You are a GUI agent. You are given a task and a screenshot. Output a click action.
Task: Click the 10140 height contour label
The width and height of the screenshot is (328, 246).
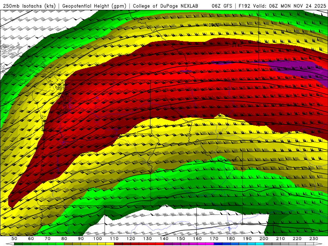pyautogui.click(x=235, y=45)
